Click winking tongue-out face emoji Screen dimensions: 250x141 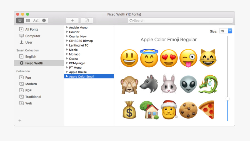(188, 58)
